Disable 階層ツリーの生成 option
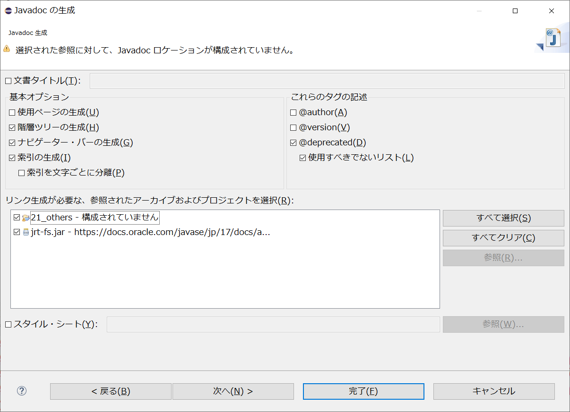The height and width of the screenshot is (412, 570). coord(10,127)
